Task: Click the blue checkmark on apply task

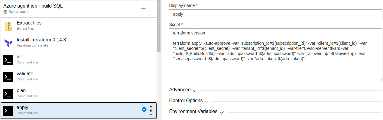Action: point(144,109)
